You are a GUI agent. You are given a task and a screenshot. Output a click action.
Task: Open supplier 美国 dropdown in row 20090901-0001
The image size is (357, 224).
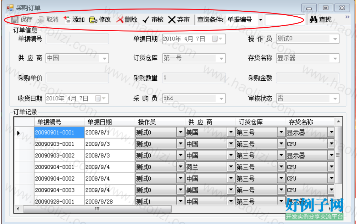click(231, 132)
